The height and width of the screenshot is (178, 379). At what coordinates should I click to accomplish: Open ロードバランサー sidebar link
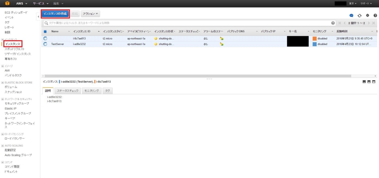[x=14, y=139]
